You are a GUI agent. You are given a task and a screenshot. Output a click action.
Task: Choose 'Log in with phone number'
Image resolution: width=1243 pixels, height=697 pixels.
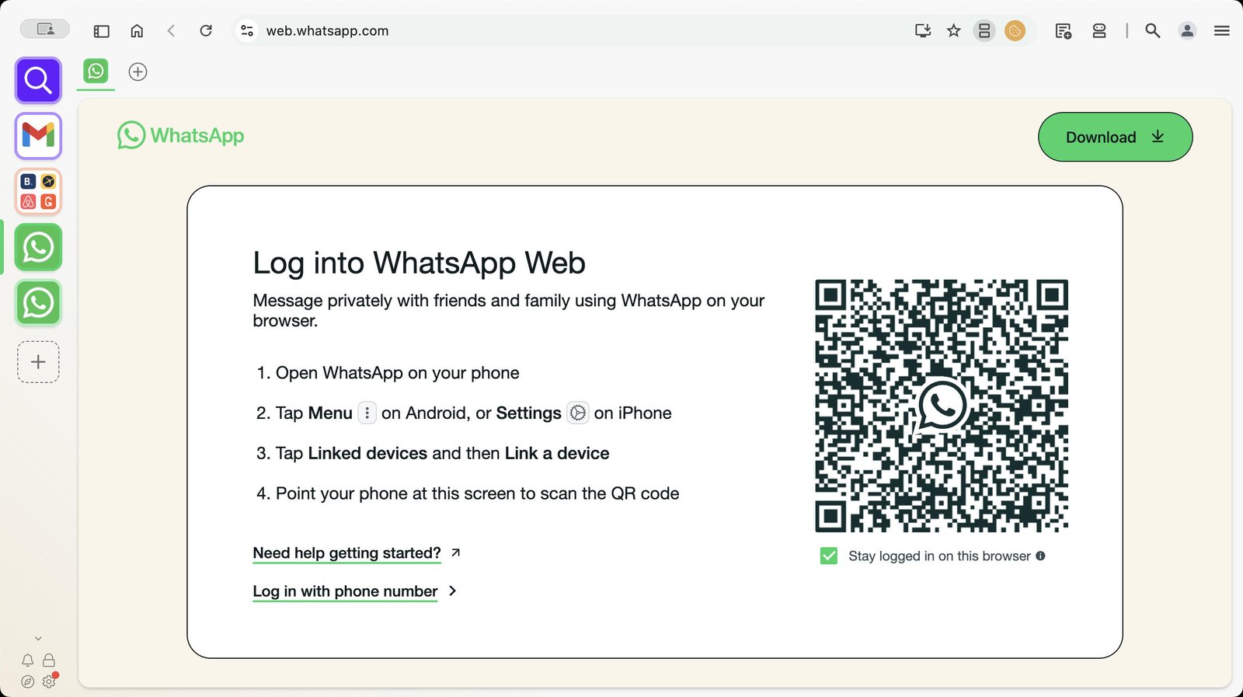click(x=354, y=591)
